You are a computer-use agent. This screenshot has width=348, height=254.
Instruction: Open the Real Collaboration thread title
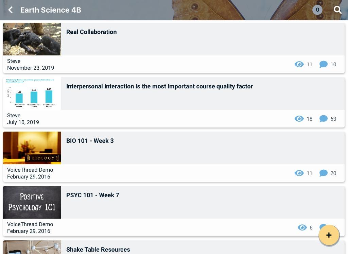[91, 32]
